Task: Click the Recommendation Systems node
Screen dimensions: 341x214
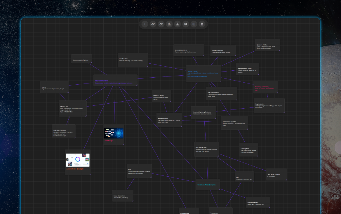Action: click(81, 60)
